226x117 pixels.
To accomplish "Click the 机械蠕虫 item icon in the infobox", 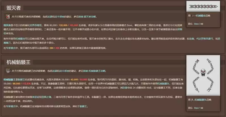I will point(193,16).
